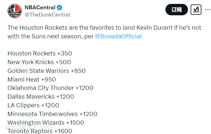The image size is (211, 134).
Task: Click the Oklahoma City Thunder +1200 line
Action: pos(50,88)
